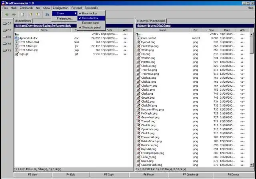Sort right panel by Ext column

196,30
